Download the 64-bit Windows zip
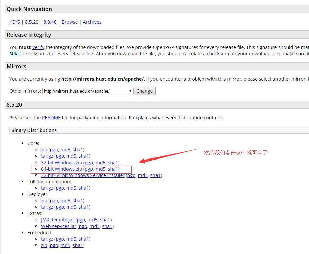309x254 pixels. pos(61,169)
